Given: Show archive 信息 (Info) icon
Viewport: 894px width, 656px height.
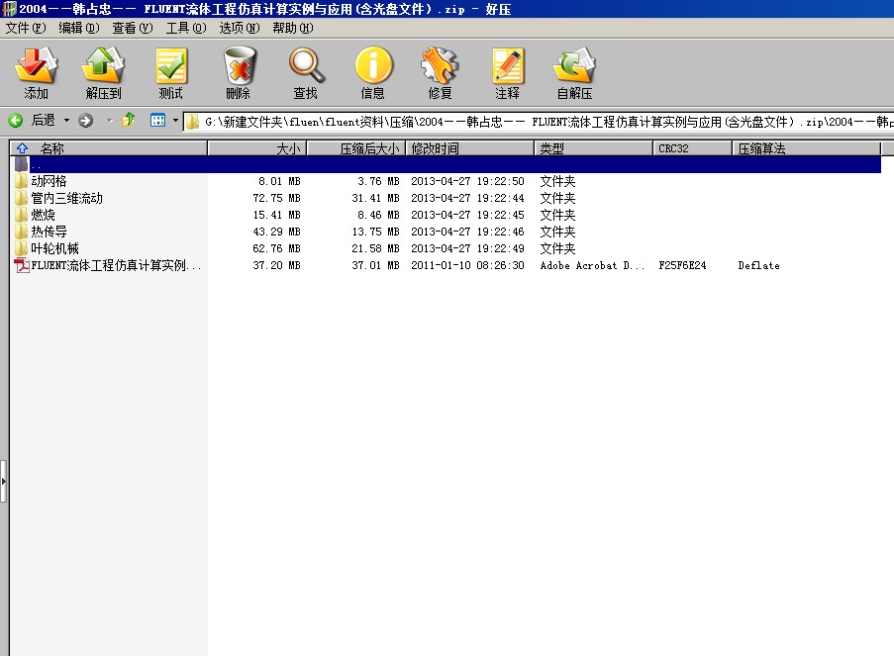Looking at the screenshot, I should tap(373, 73).
